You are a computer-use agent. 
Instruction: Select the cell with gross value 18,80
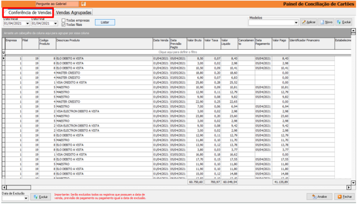click(195, 73)
